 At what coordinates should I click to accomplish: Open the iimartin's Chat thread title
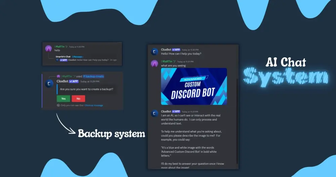(63, 57)
